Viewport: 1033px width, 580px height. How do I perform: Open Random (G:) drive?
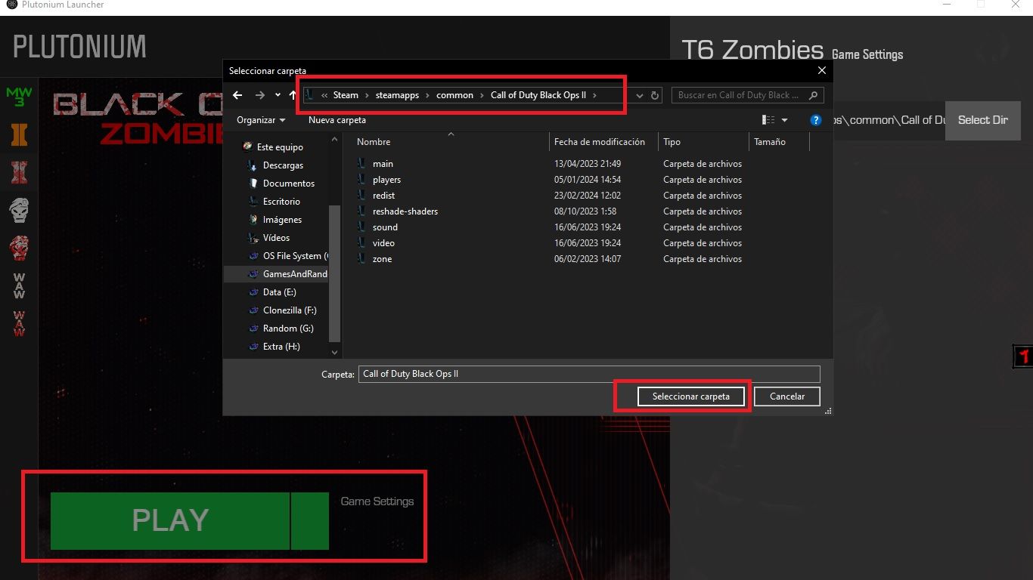[288, 329]
